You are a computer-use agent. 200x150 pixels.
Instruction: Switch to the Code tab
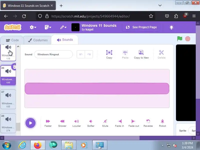(12, 40)
